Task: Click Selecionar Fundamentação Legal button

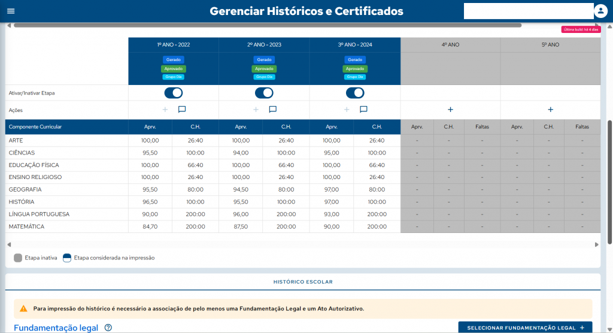Action: click(x=526, y=328)
